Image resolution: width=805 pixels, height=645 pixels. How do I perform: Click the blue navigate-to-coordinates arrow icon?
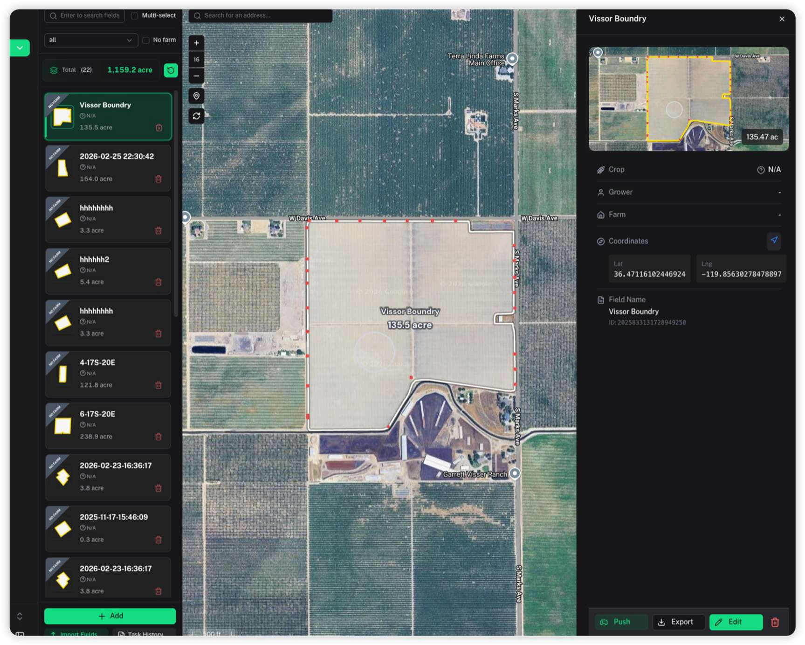tap(774, 241)
